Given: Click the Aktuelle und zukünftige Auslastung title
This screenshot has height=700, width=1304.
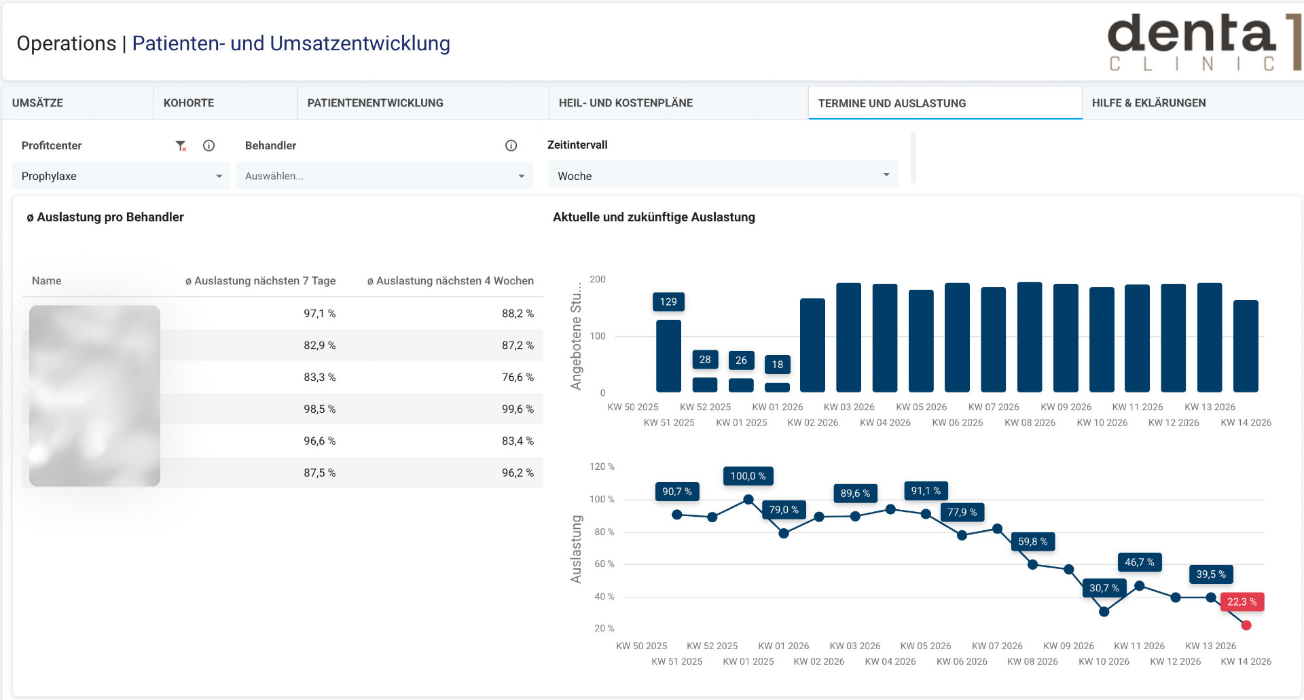Looking at the screenshot, I should tap(654, 217).
